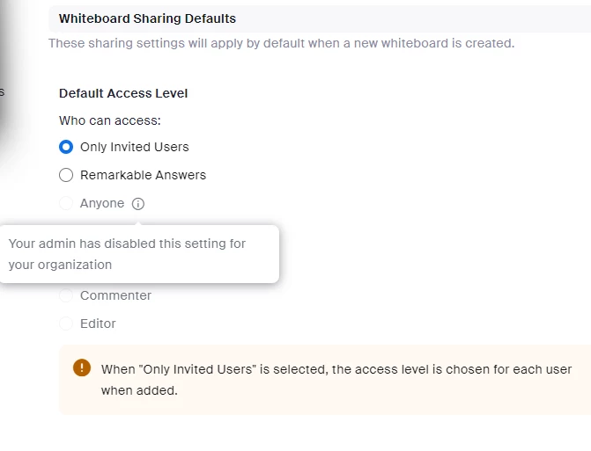The height and width of the screenshot is (451, 591).
Task: Select the greyed-out Anyone radio button
Action: (x=66, y=203)
